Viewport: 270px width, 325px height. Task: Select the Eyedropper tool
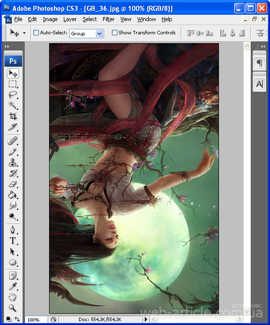coord(13,286)
